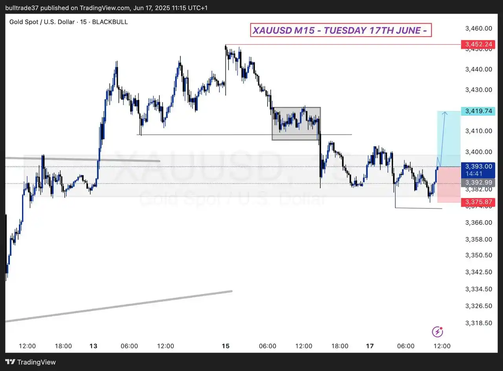Click the 3,358.00 price axis value
The height and width of the screenshot is (371, 503).
[478, 239]
